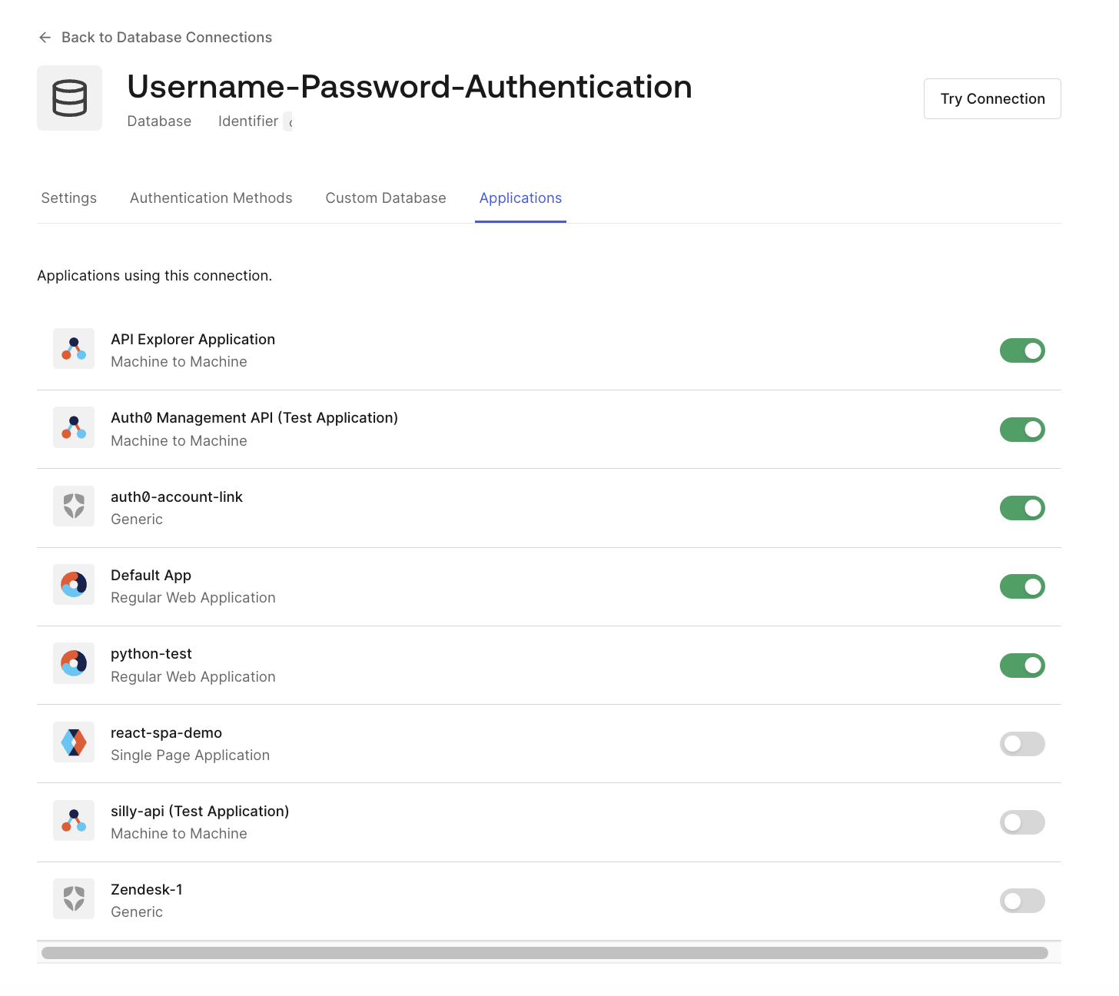Click the database connection icon

pyautogui.click(x=69, y=98)
